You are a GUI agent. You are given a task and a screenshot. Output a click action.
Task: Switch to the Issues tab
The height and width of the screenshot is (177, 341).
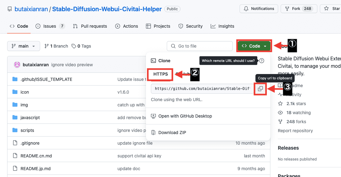(x=50, y=26)
